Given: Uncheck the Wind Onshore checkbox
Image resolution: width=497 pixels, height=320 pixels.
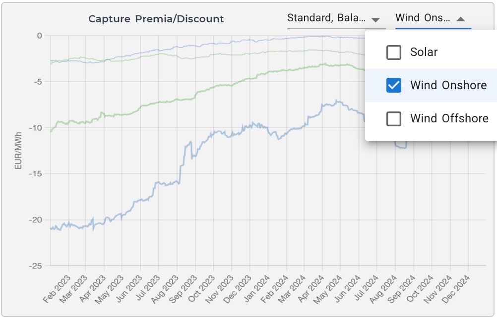Looking at the screenshot, I should click(x=393, y=86).
